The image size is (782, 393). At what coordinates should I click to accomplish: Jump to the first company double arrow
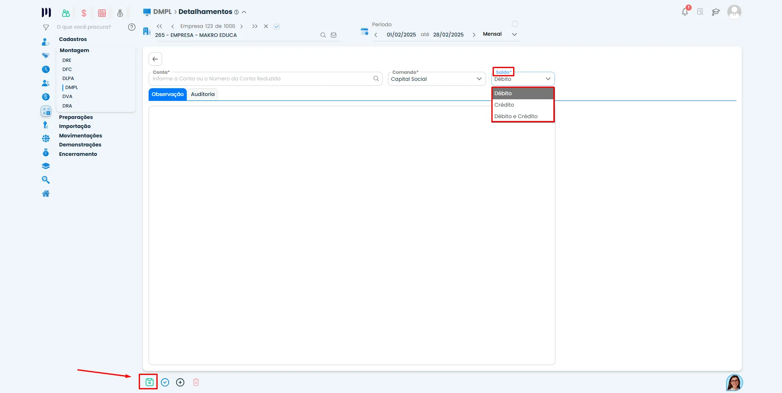(159, 26)
